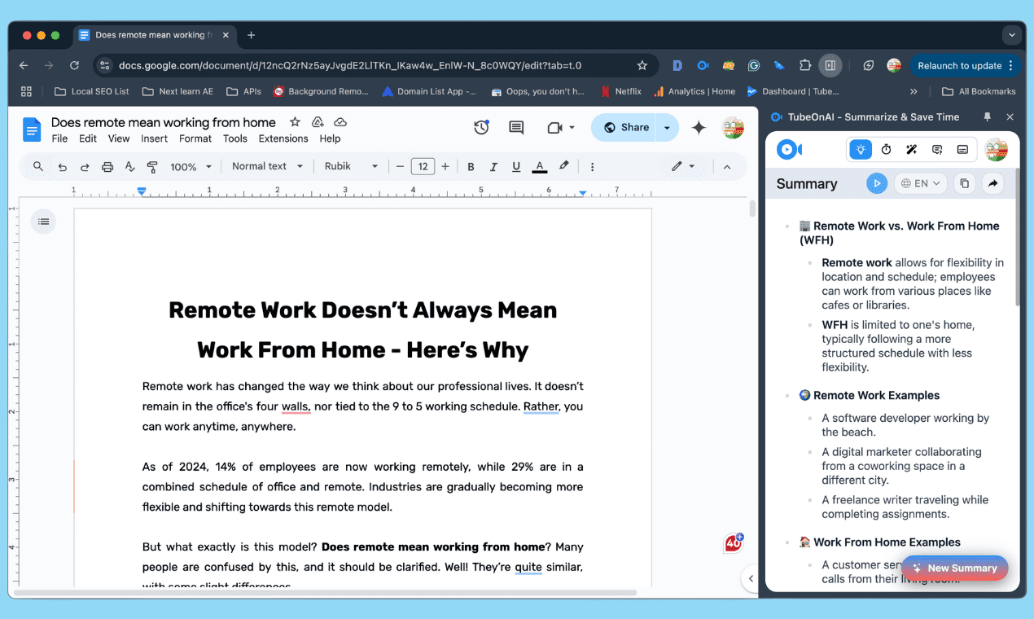Increase font size with plus

click(445, 166)
